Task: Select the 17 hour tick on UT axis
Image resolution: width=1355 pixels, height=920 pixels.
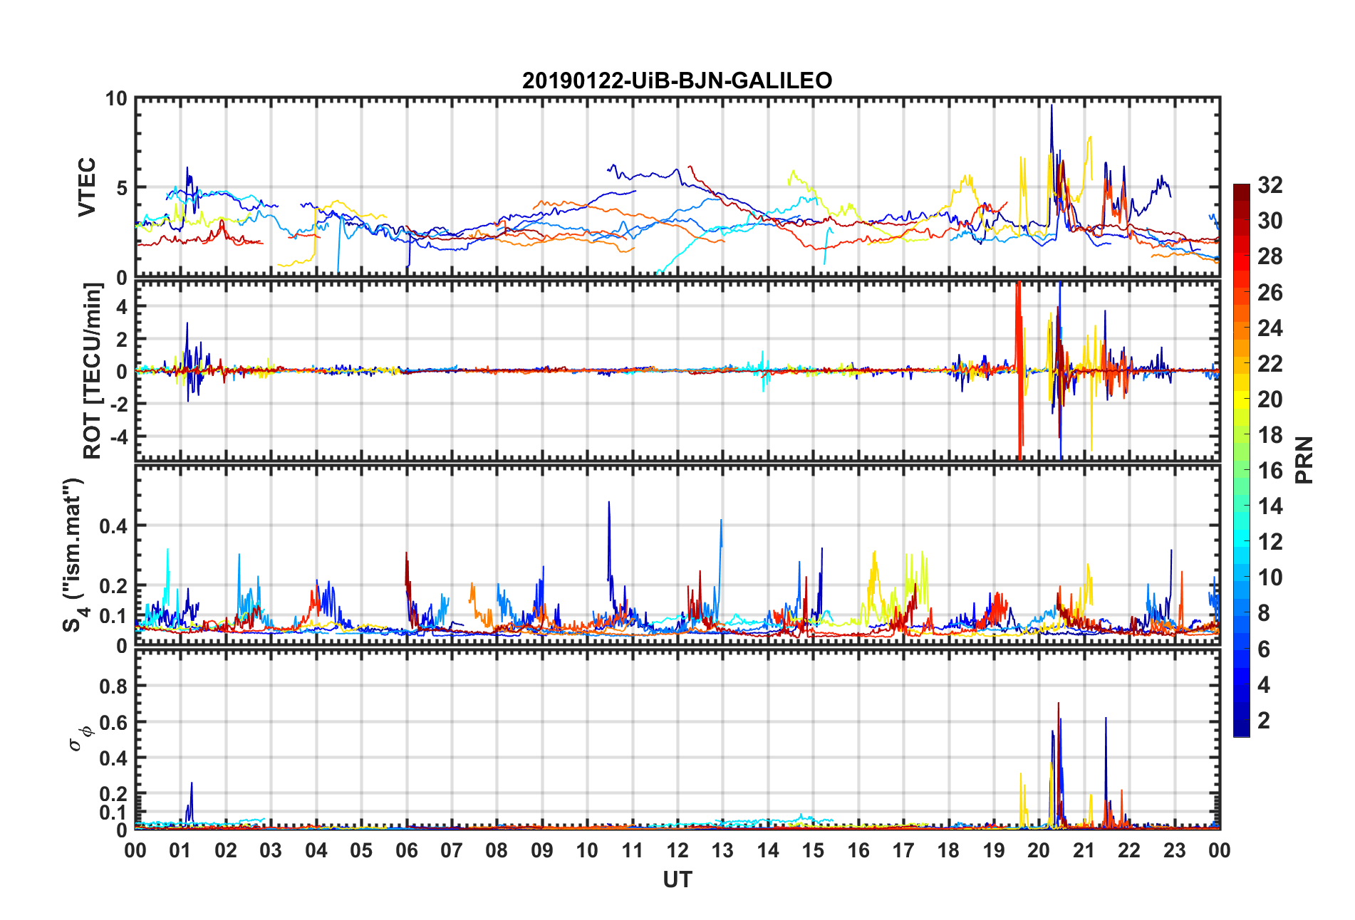Action: [903, 850]
